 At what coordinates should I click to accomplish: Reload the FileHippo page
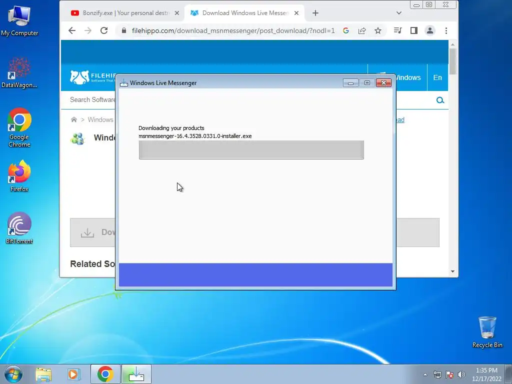104,30
